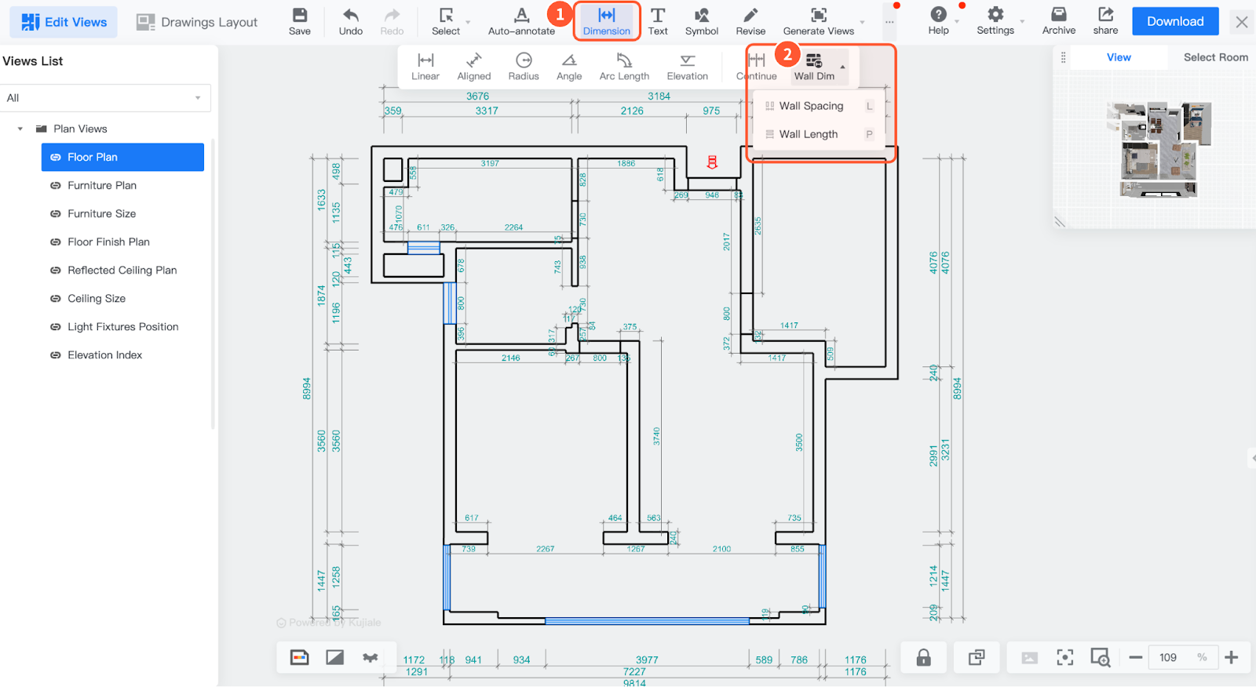Open the Drawings Layout mode
The height and width of the screenshot is (687, 1256).
197,22
